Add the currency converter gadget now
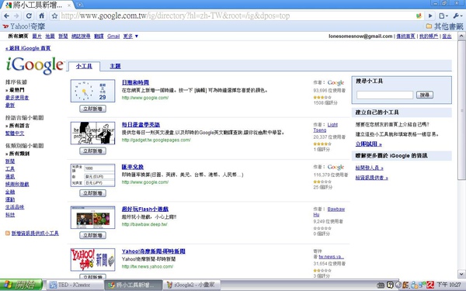 click(x=92, y=193)
